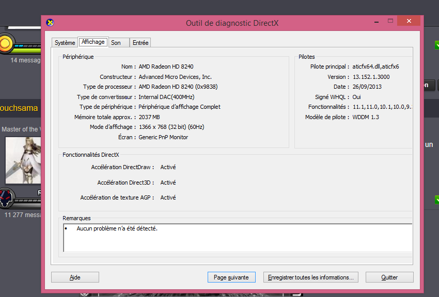Viewport: 439px width, 297px height.
Task: Click the display mode 1366 x 768 value
Action: 171,127
